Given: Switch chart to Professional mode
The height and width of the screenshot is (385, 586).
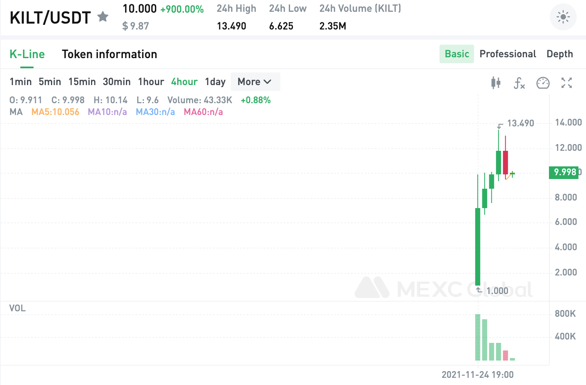Looking at the screenshot, I should 508,54.
